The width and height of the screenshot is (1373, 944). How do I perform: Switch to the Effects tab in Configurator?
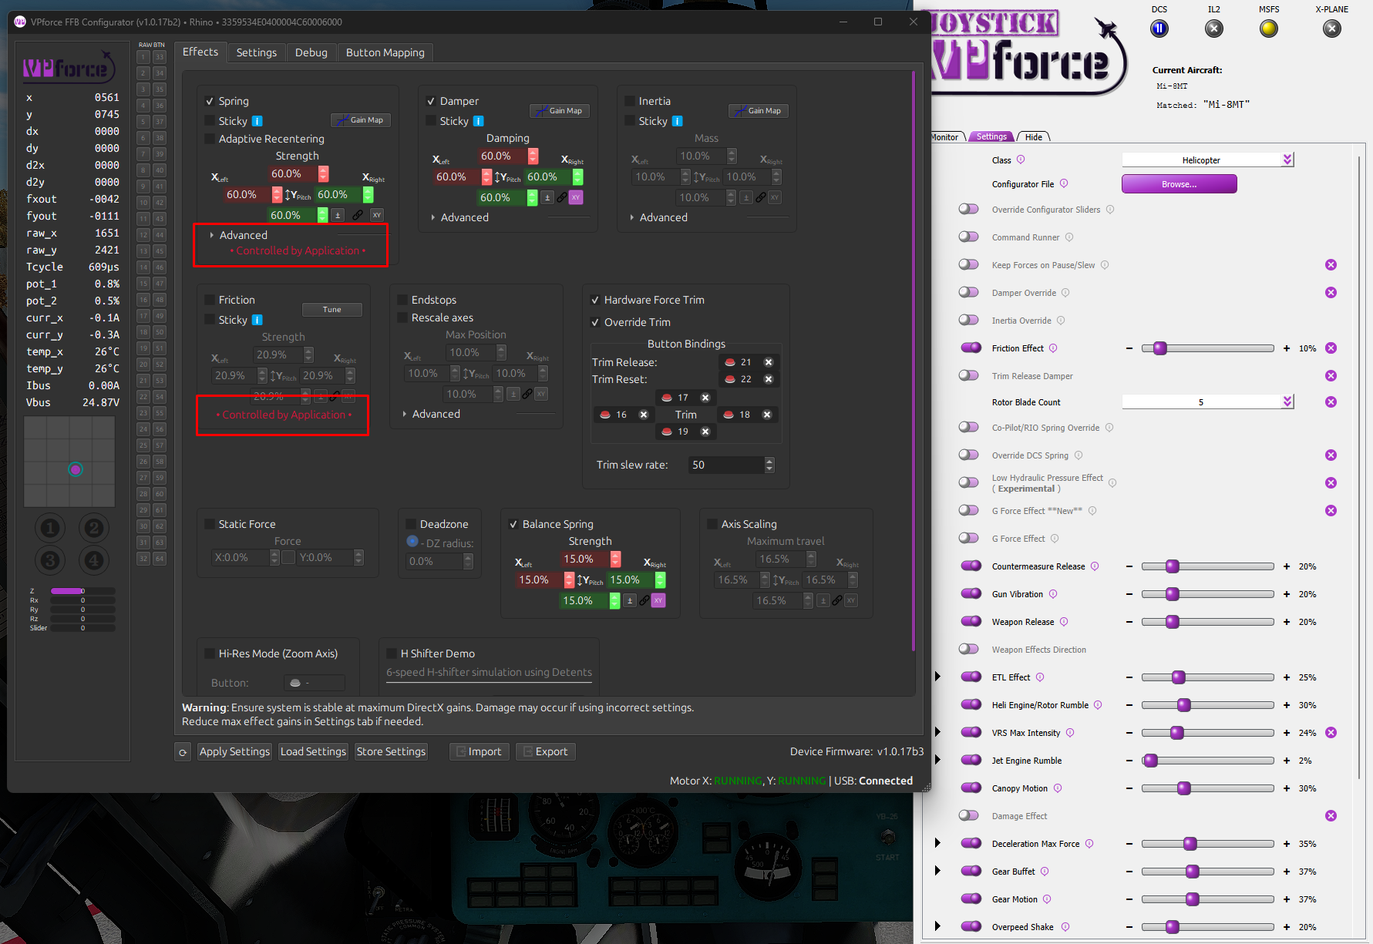coord(200,52)
